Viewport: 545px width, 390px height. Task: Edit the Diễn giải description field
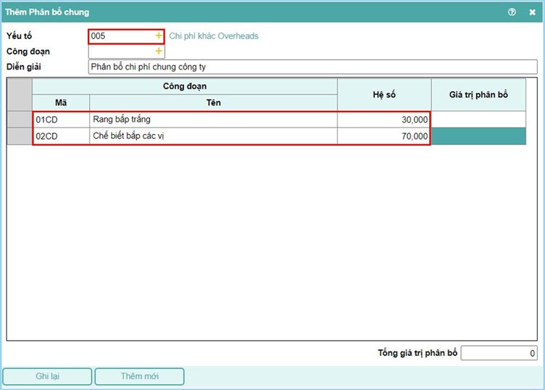(312, 67)
